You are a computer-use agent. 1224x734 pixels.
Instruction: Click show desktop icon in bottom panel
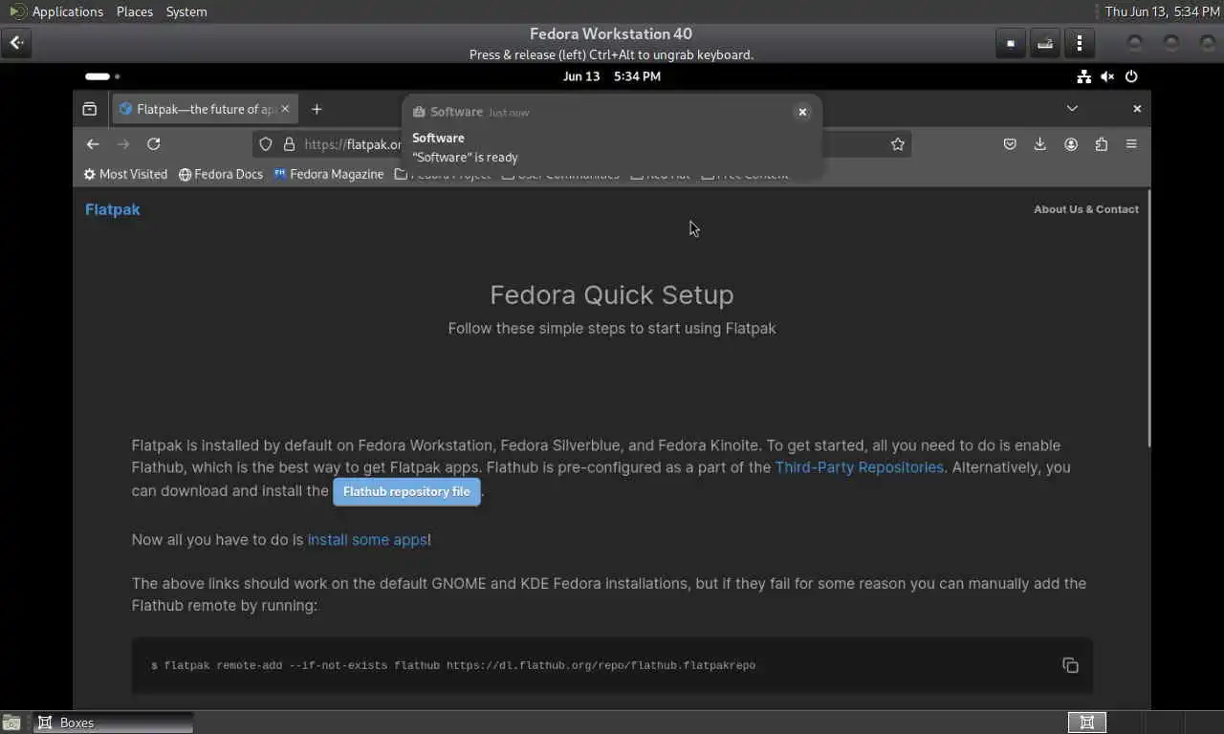point(11,723)
